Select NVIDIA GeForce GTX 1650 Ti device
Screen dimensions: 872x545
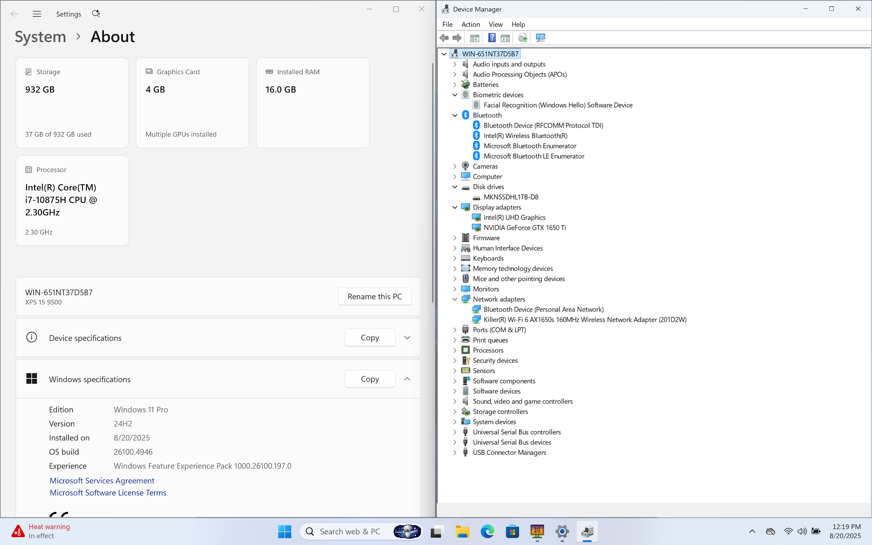tap(524, 228)
